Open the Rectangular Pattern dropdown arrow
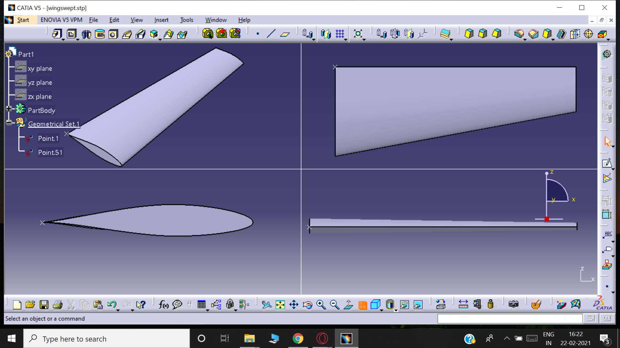This screenshot has width=620, height=348. tap(346, 39)
